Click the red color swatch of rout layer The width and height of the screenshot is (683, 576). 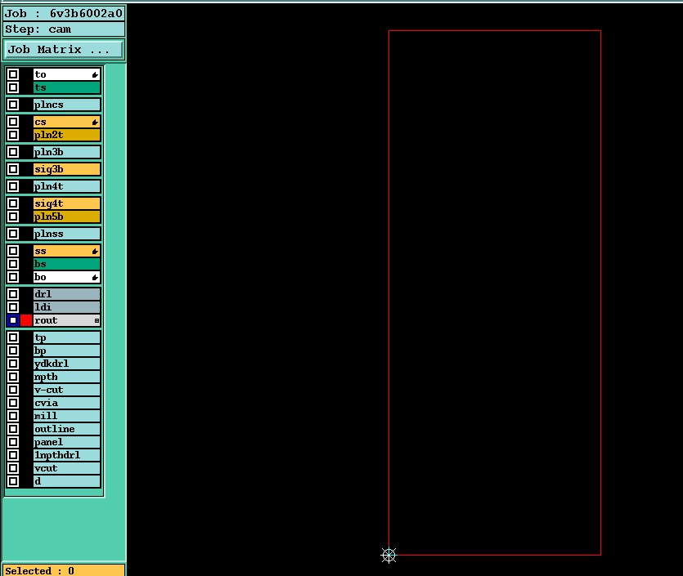[x=26, y=320]
